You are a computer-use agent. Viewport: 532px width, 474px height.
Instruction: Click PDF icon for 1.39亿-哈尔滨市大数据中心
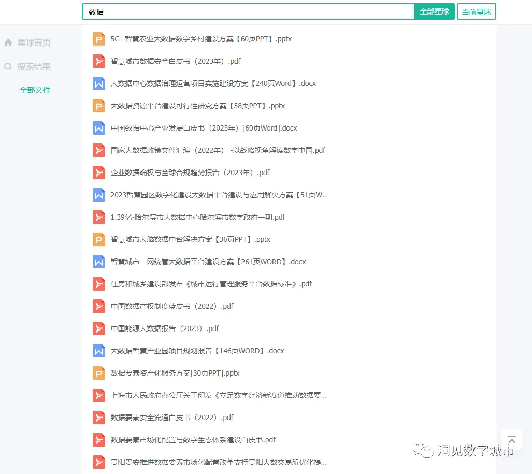(99, 217)
